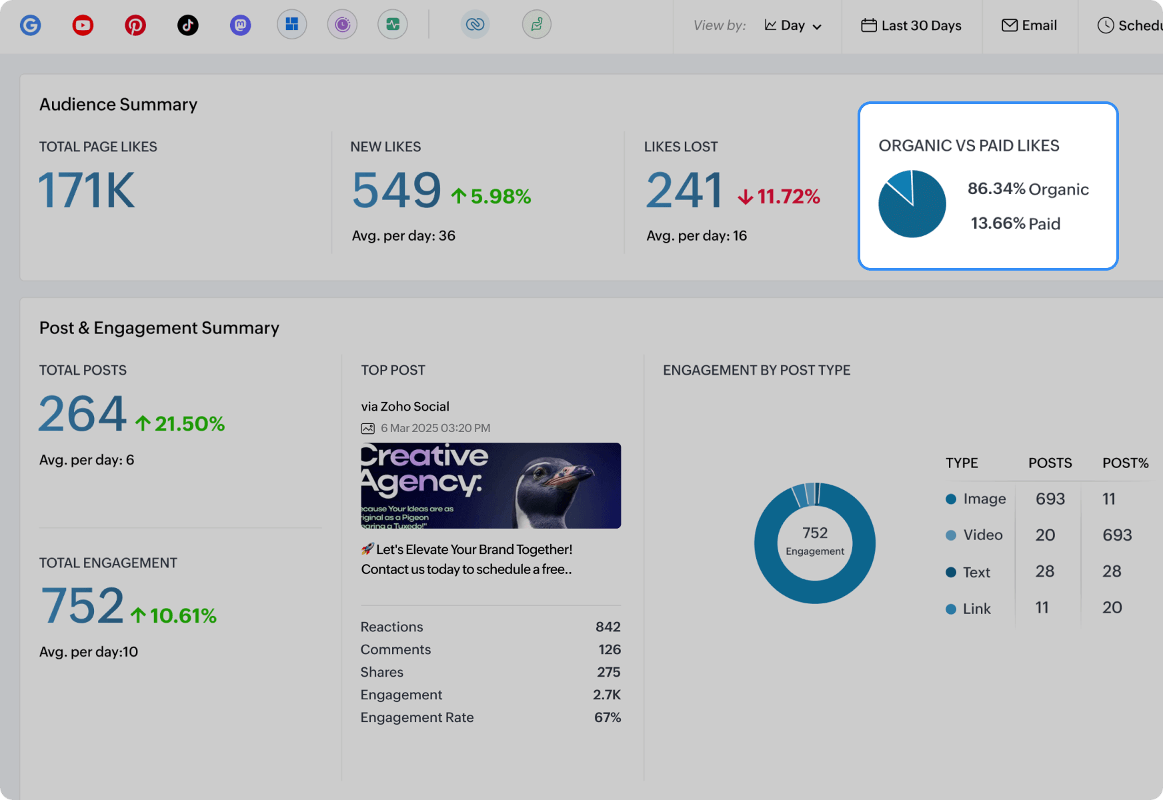The width and height of the screenshot is (1163, 800).
Task: Select the Mastodon channel icon
Action: coord(240,25)
